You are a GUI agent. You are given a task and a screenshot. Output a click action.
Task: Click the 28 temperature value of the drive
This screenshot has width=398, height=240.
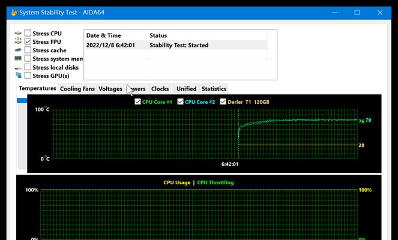pyautogui.click(x=361, y=145)
